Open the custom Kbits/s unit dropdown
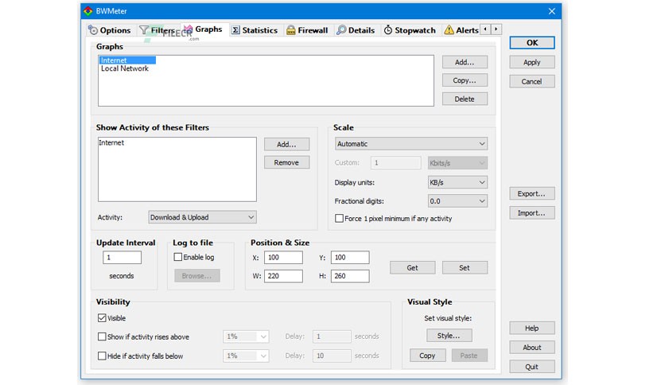 coord(457,163)
